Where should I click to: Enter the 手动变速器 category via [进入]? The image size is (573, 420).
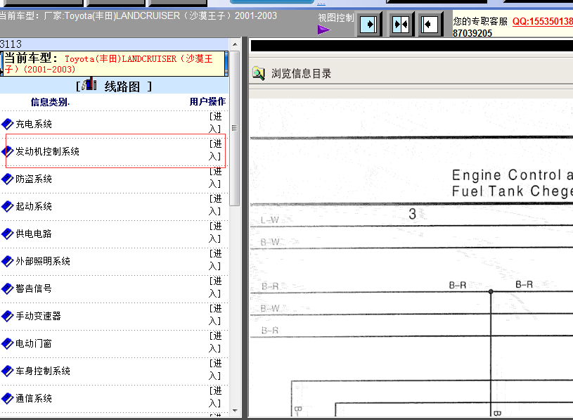point(215,314)
